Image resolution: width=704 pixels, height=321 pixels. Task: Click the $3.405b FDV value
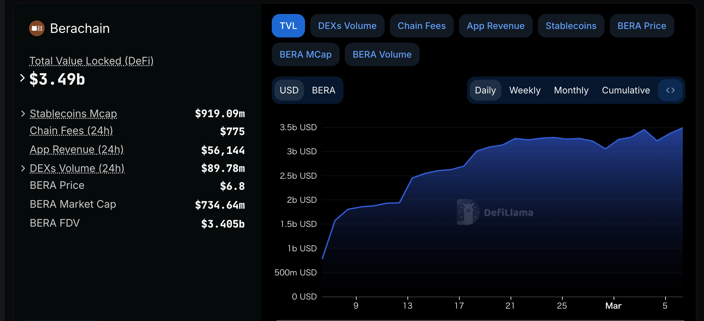click(x=223, y=224)
